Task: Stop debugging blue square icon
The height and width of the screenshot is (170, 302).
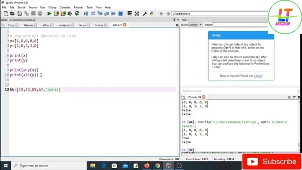Action: point(121,14)
